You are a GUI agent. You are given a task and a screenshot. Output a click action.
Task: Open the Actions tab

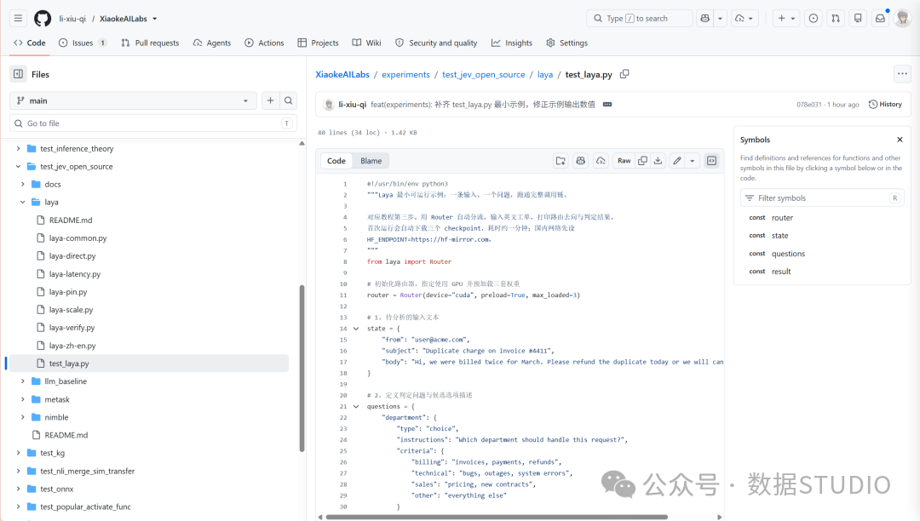[264, 43]
